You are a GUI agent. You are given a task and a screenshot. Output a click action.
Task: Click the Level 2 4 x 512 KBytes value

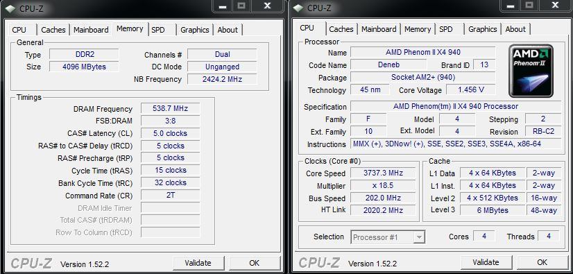493,198
